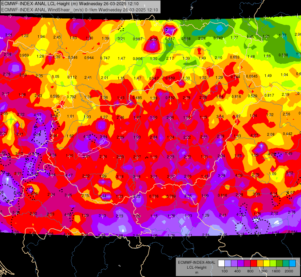Click the wind shear value 0.595
Screen dimensions: 301x277
pyautogui.click(x=55, y=96)
